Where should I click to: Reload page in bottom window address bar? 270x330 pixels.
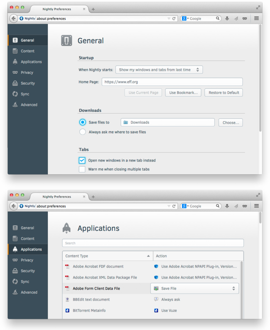(x=174, y=206)
